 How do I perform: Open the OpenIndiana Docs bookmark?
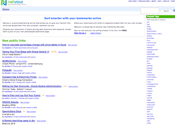click(x=12, y=111)
